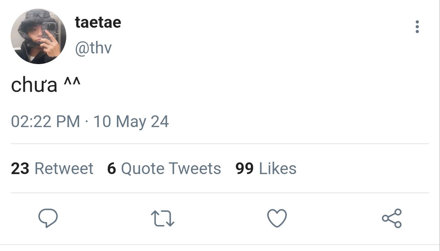This screenshot has width=440, height=251.
Task: Open the three-dot more options menu
Action: [417, 27]
